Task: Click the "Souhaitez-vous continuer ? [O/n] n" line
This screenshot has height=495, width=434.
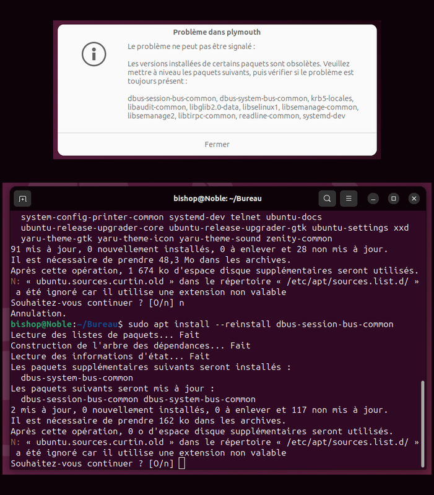Action: 97,303
